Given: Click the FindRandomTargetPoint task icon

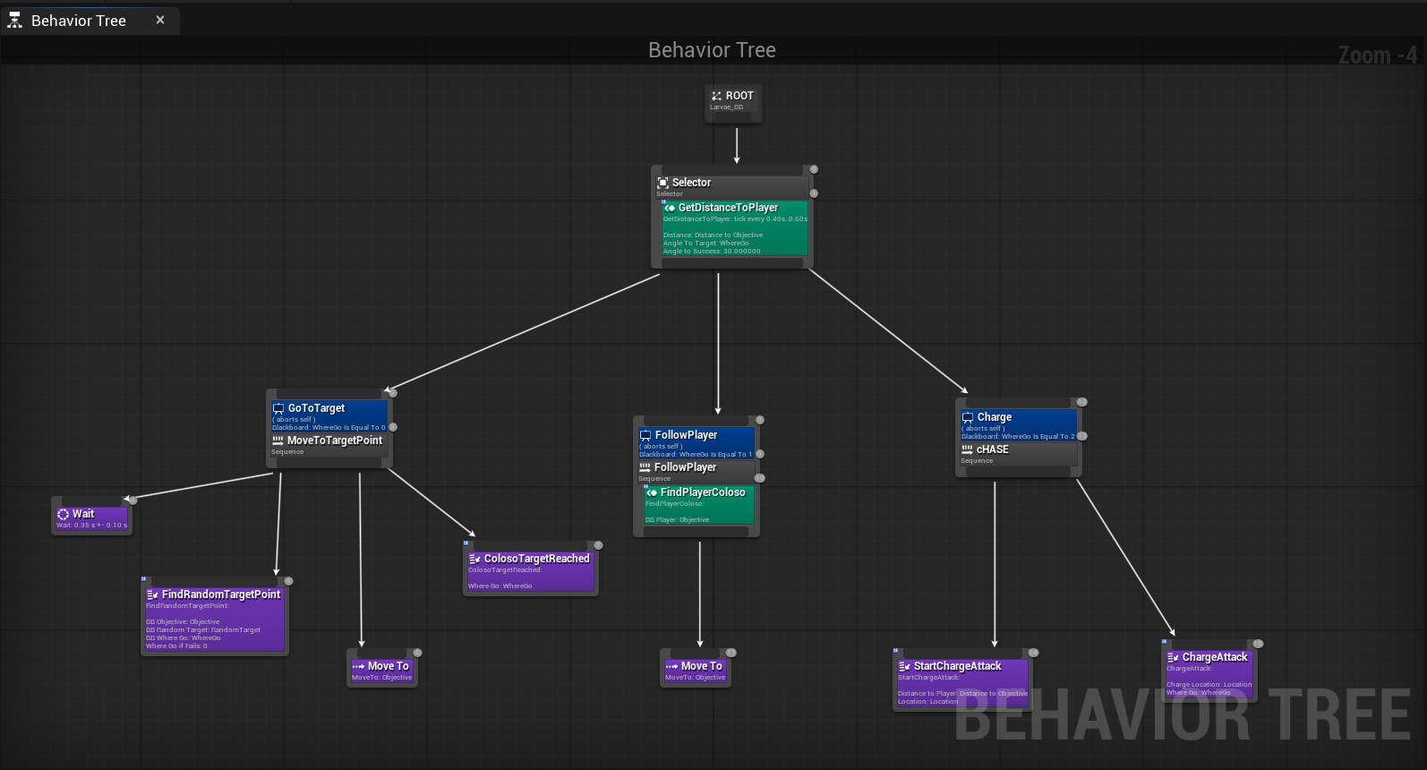Looking at the screenshot, I should (152, 595).
